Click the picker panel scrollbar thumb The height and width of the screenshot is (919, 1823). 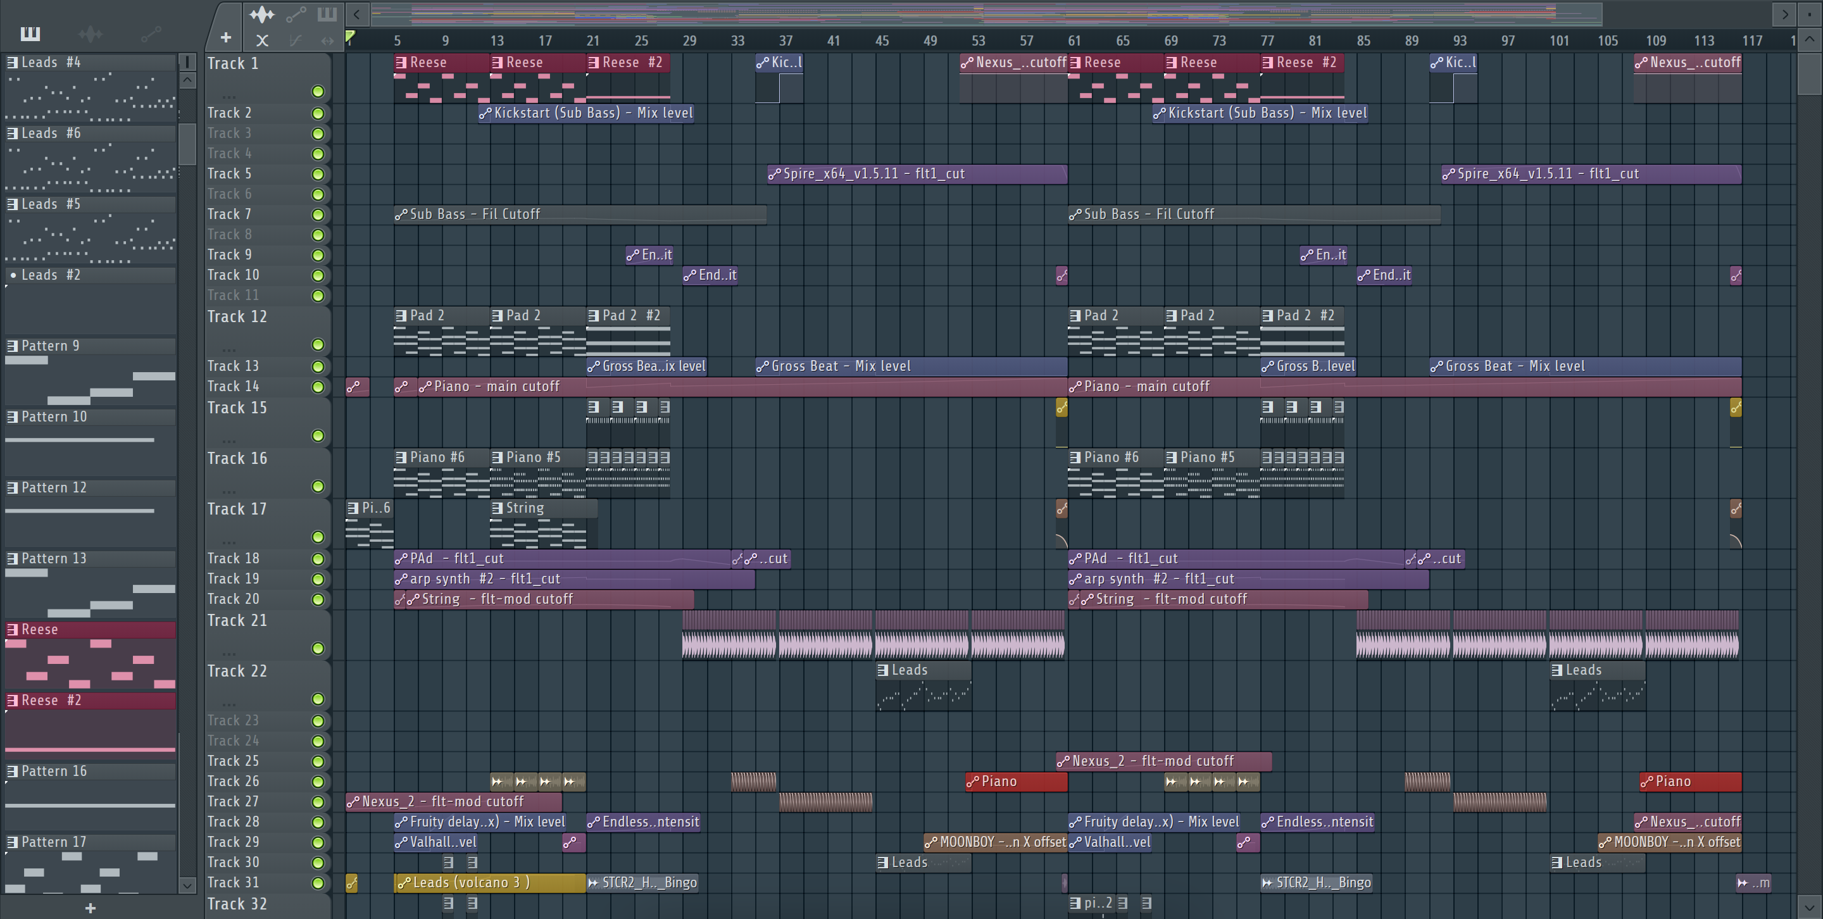pyautogui.click(x=187, y=144)
